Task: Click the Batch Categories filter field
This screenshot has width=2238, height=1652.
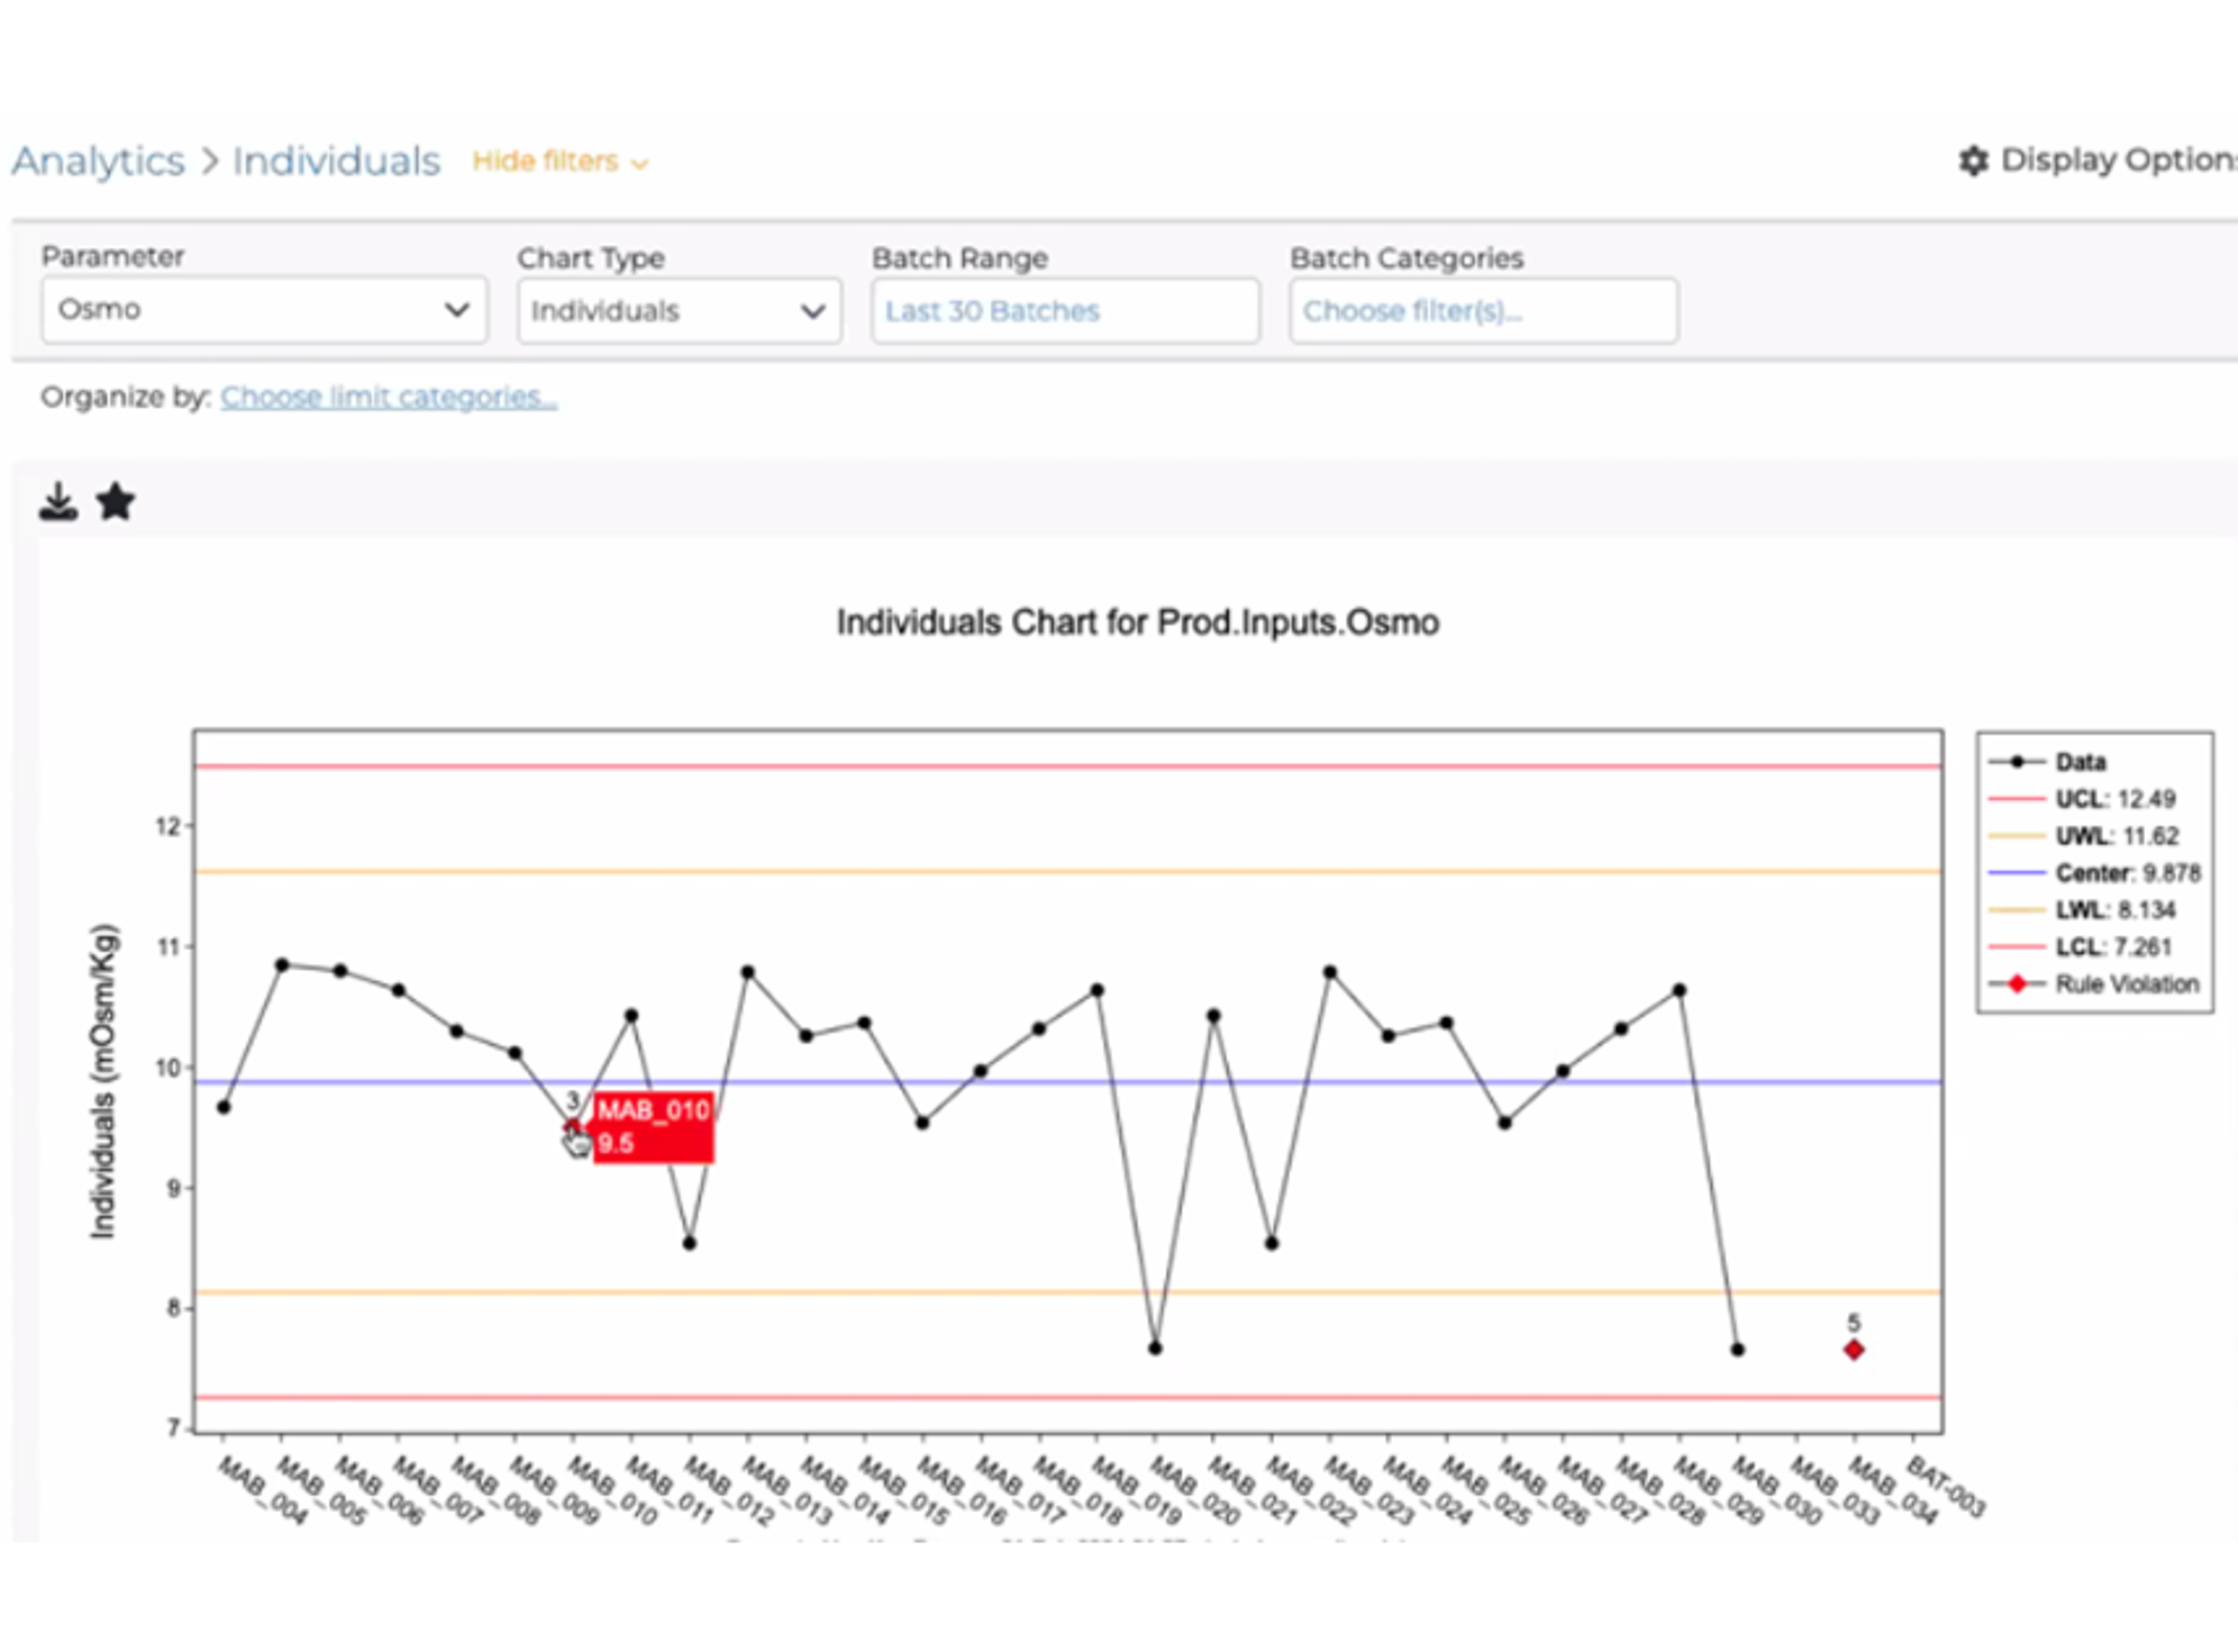Action: (x=1483, y=311)
